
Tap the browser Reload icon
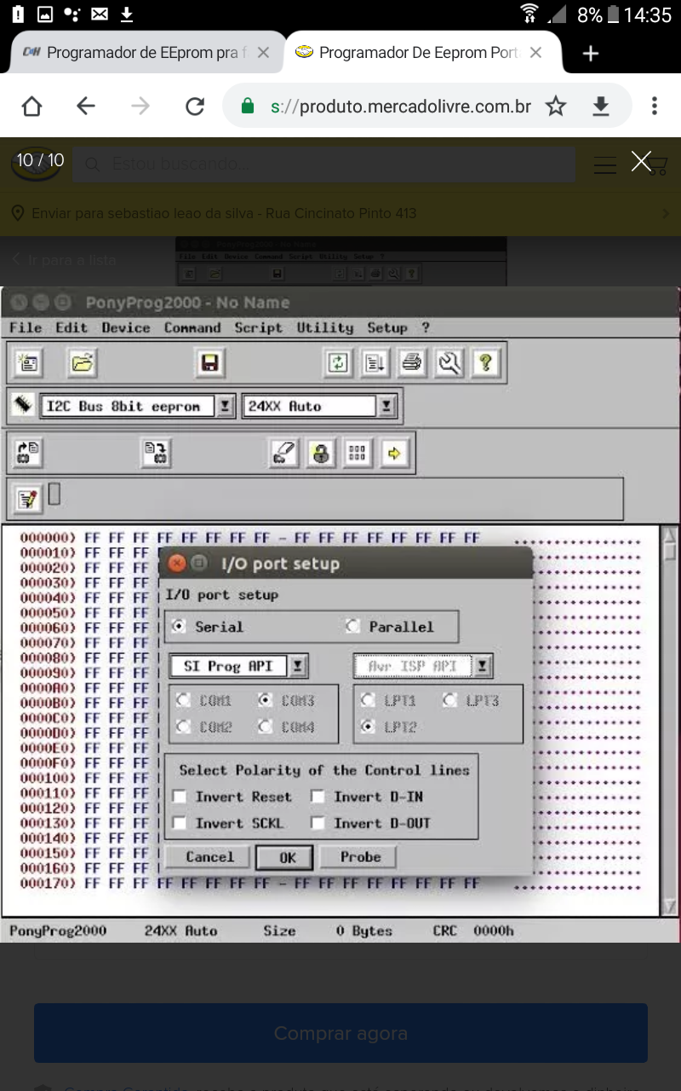tap(195, 106)
